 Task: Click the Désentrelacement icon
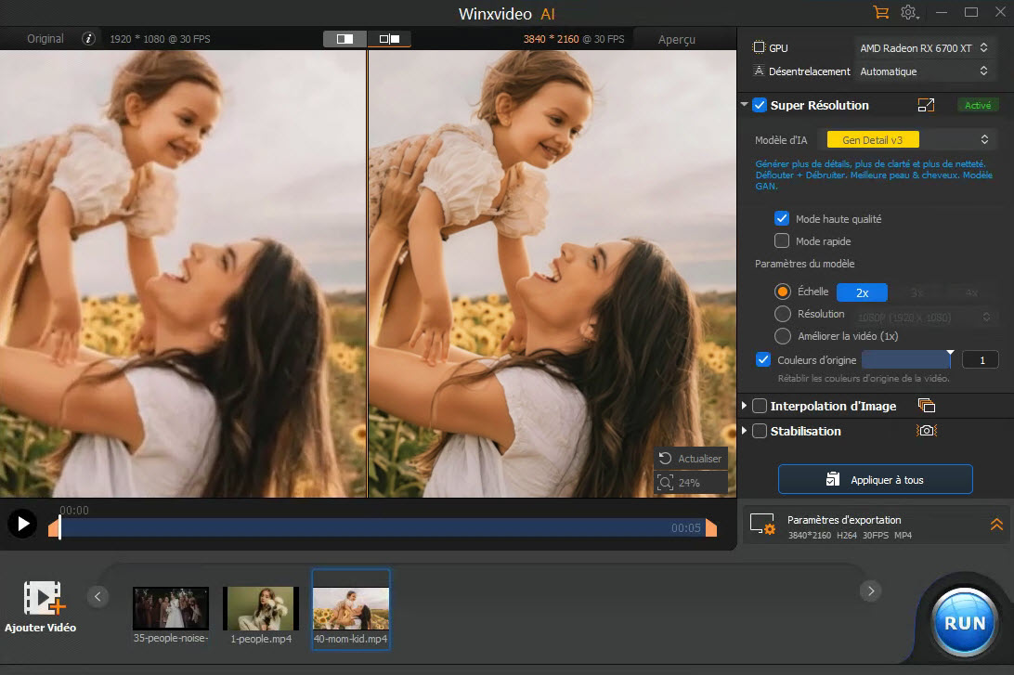coord(760,71)
